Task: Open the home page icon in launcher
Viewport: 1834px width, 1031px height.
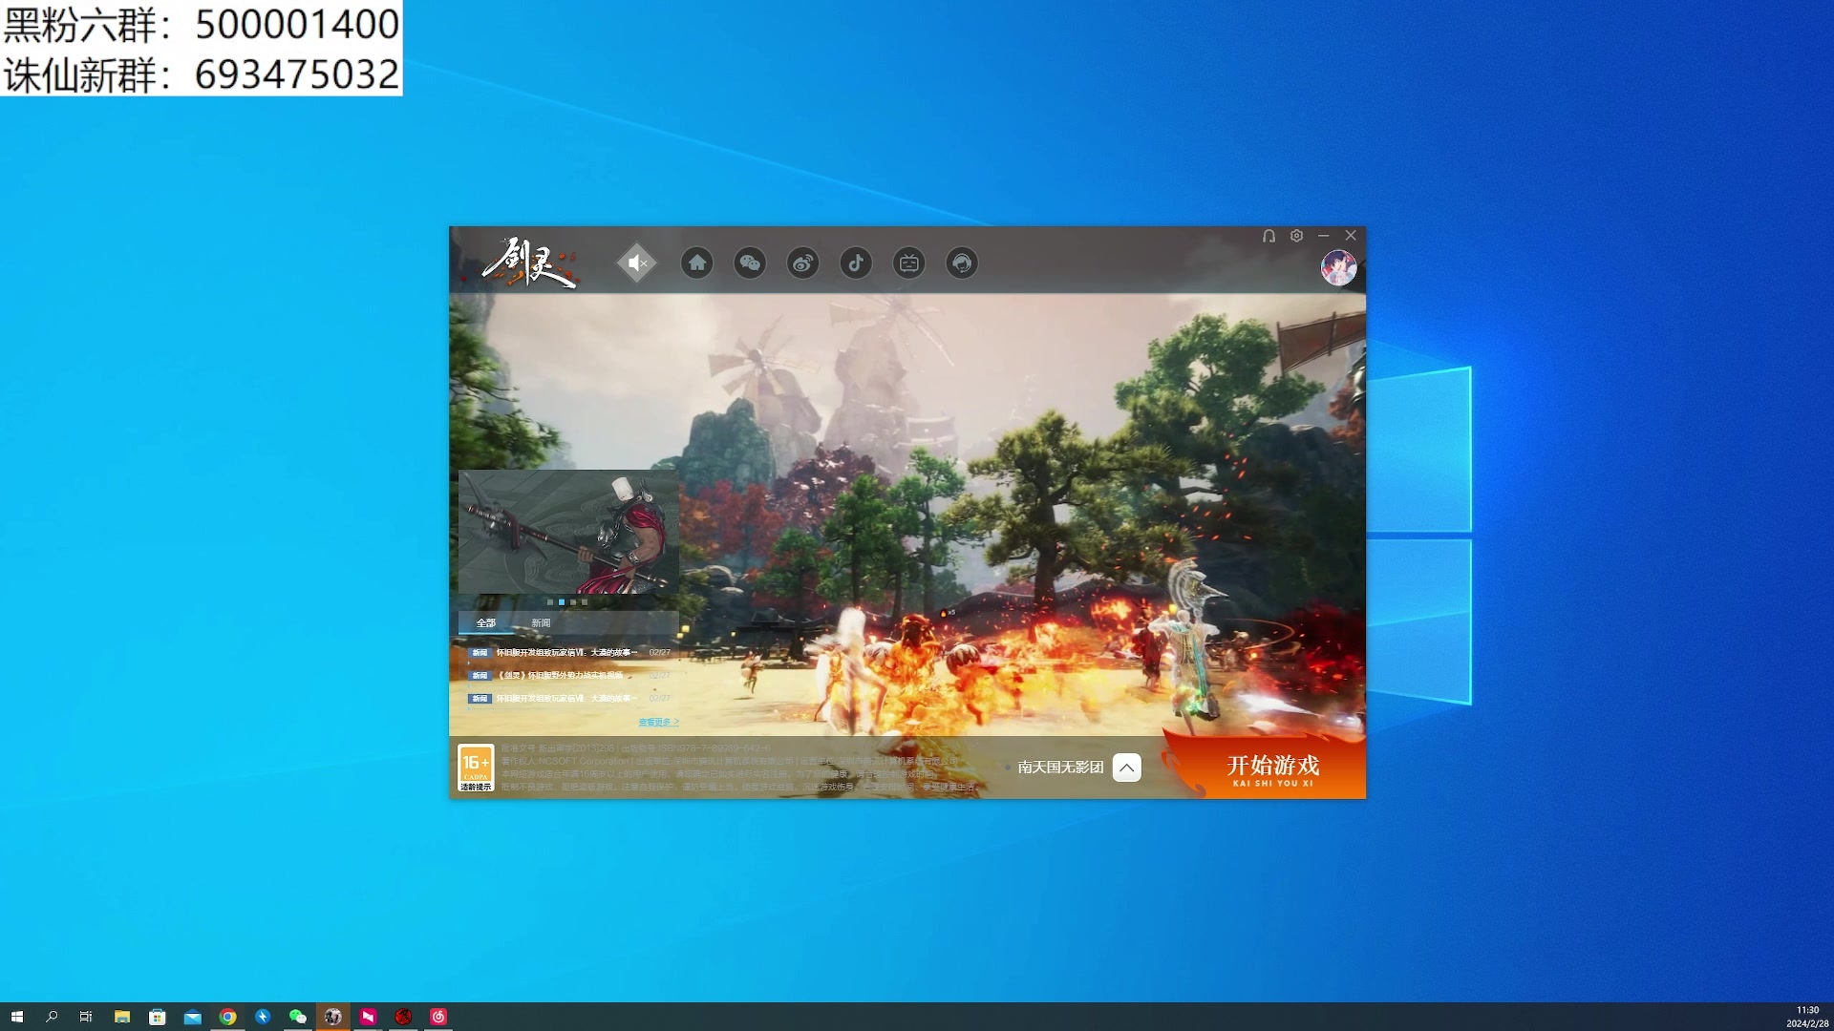Action: coord(697,263)
